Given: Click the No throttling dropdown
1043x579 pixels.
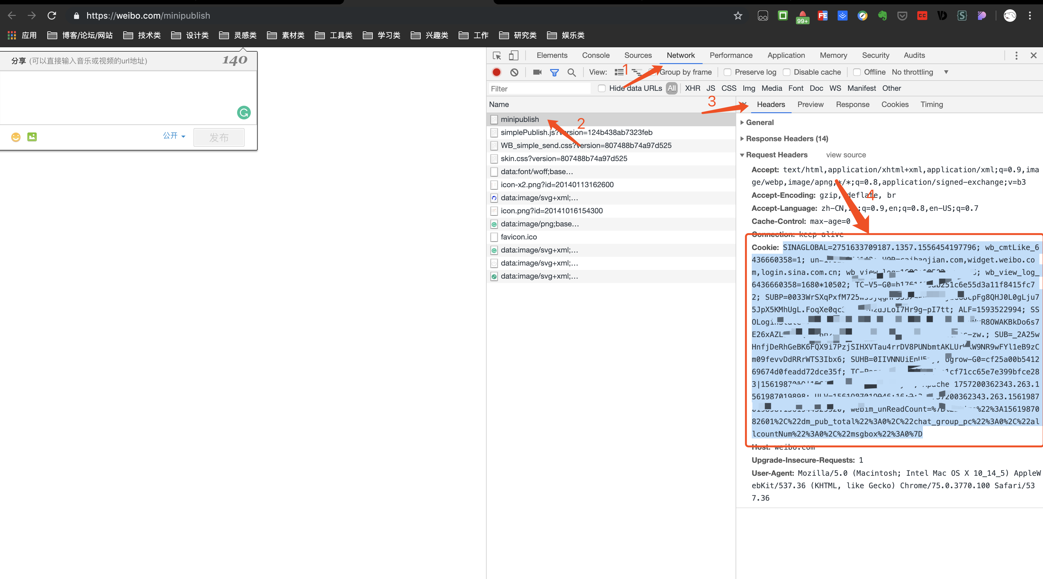Looking at the screenshot, I should tap(920, 72).
